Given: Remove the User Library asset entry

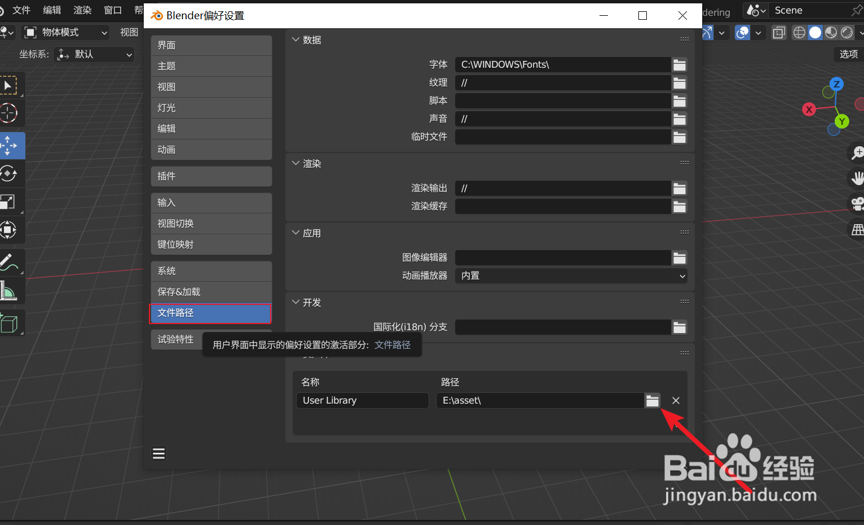Looking at the screenshot, I should pos(676,400).
